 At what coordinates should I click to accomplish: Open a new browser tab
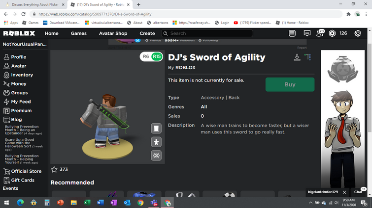pyautogui.click(x=138, y=4)
